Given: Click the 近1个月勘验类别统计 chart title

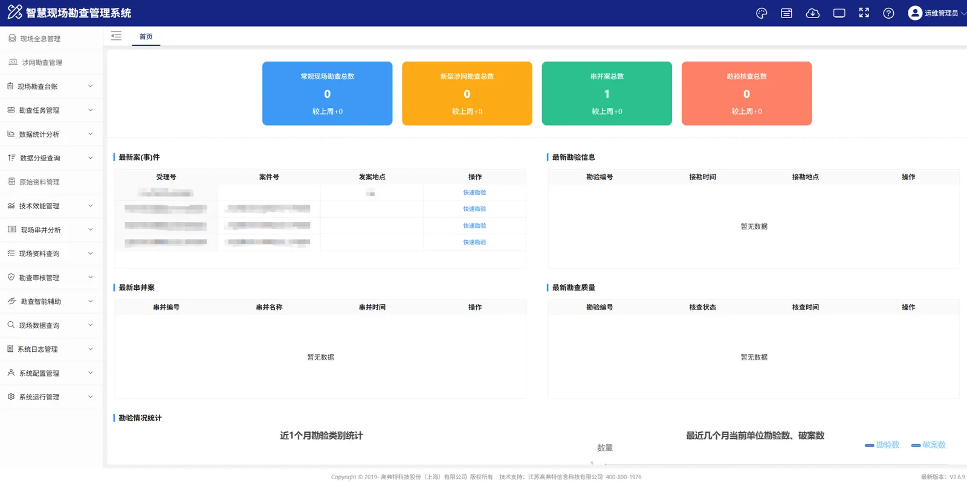Looking at the screenshot, I should [322, 436].
